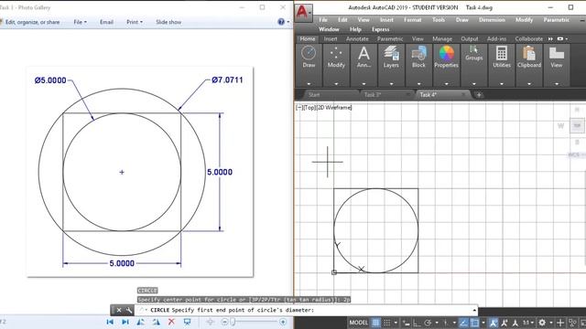Toggle object snap tracking in status bar

(462, 323)
